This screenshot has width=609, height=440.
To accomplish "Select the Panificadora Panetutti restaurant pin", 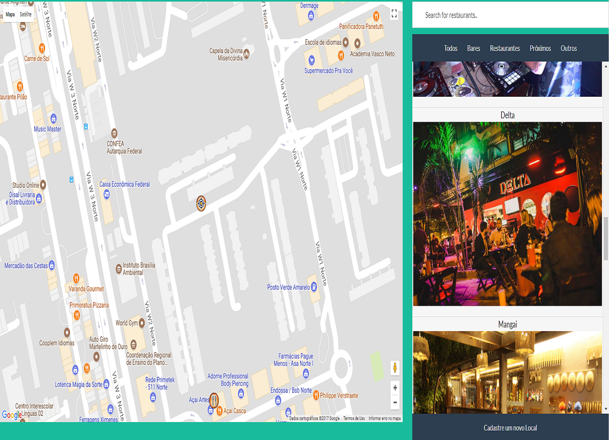I will tap(376, 16).
